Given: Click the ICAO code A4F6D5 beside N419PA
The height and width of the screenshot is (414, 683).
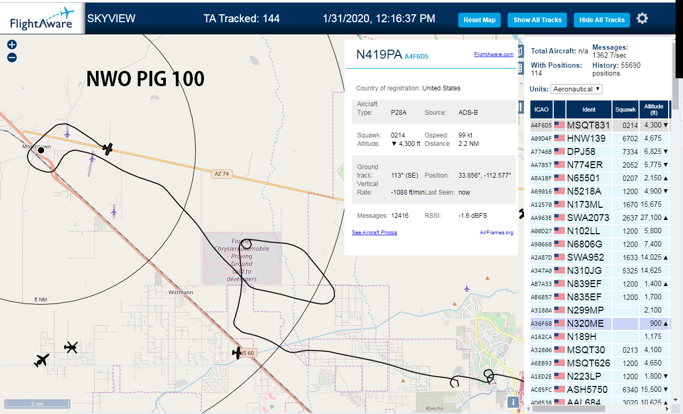Looking at the screenshot, I should click(x=416, y=56).
